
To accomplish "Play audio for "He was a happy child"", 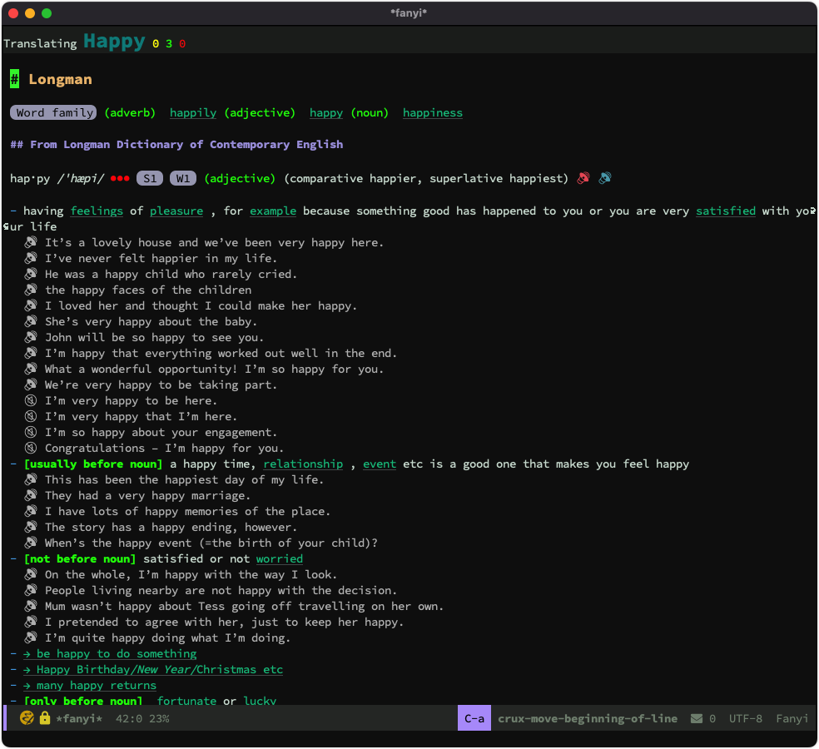I will coord(31,274).
